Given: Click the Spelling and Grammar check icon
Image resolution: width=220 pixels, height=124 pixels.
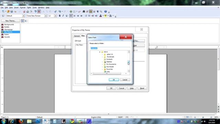Looking at the screenshot, I should coord(36,11).
